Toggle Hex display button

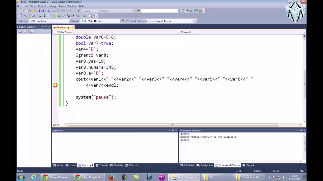(x=84, y=16)
